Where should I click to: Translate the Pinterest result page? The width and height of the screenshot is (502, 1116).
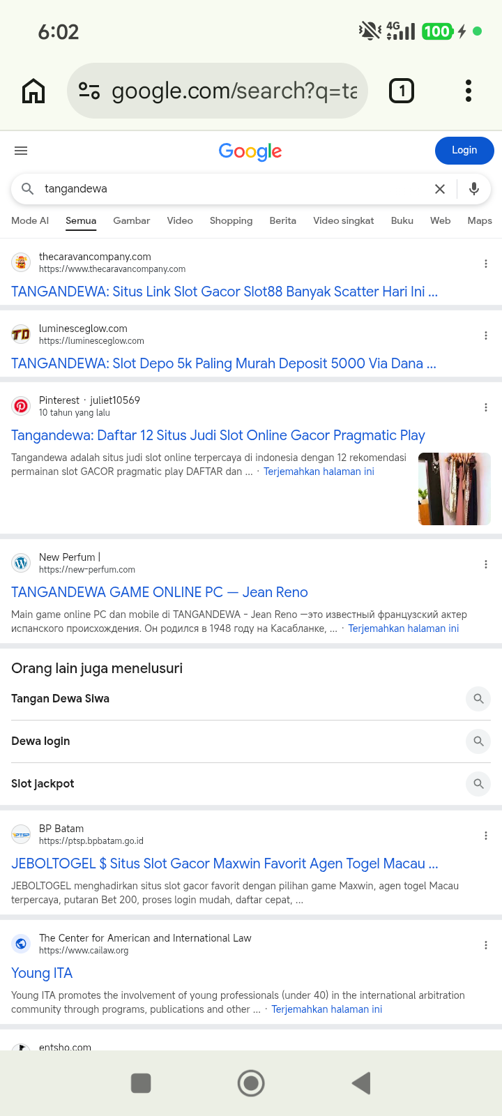(319, 472)
